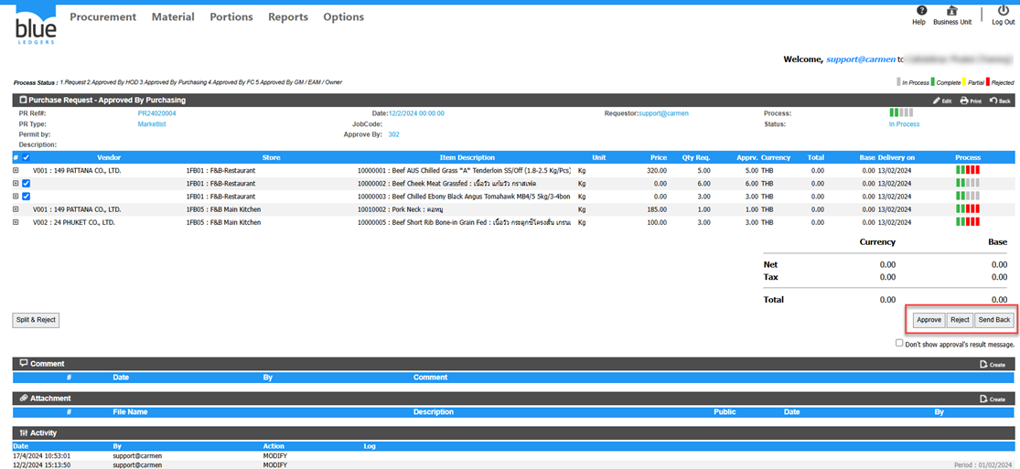Image resolution: width=1020 pixels, height=469 pixels.
Task: Click the Split & Reject button
Action: [36, 320]
